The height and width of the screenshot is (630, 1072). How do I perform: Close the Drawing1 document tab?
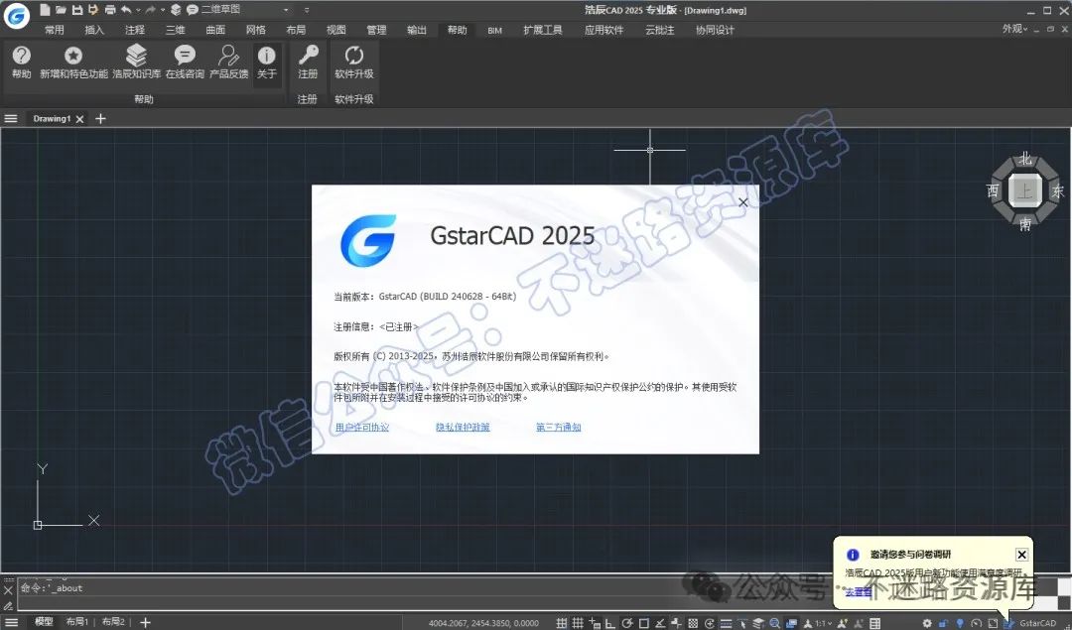coord(80,119)
